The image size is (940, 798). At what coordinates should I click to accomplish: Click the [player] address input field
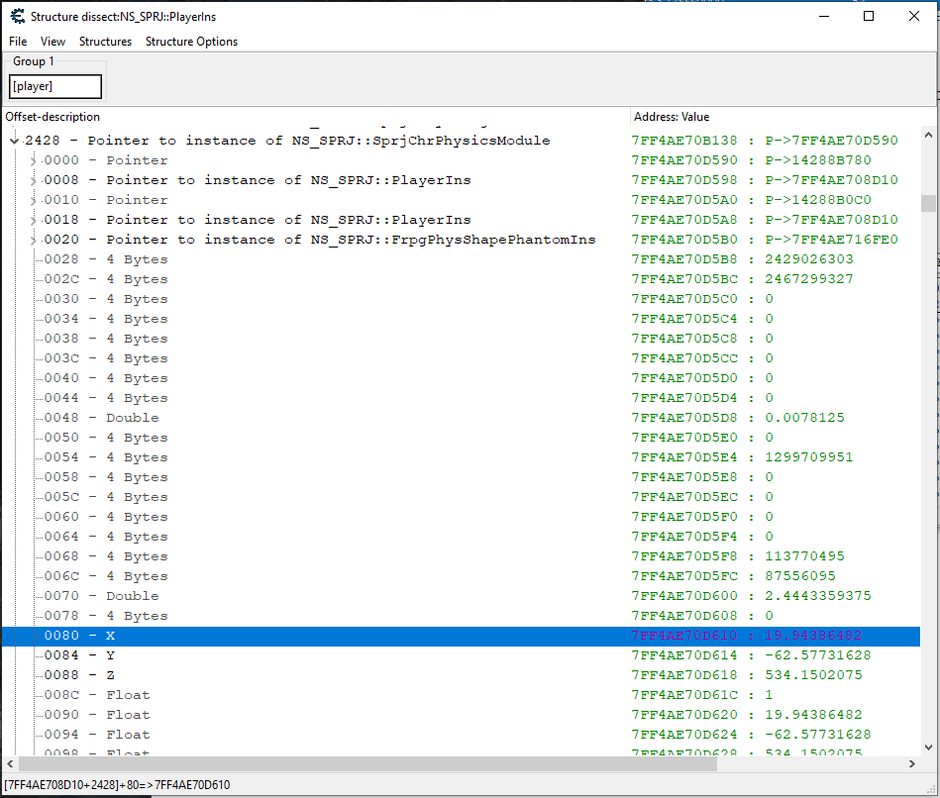click(x=55, y=86)
